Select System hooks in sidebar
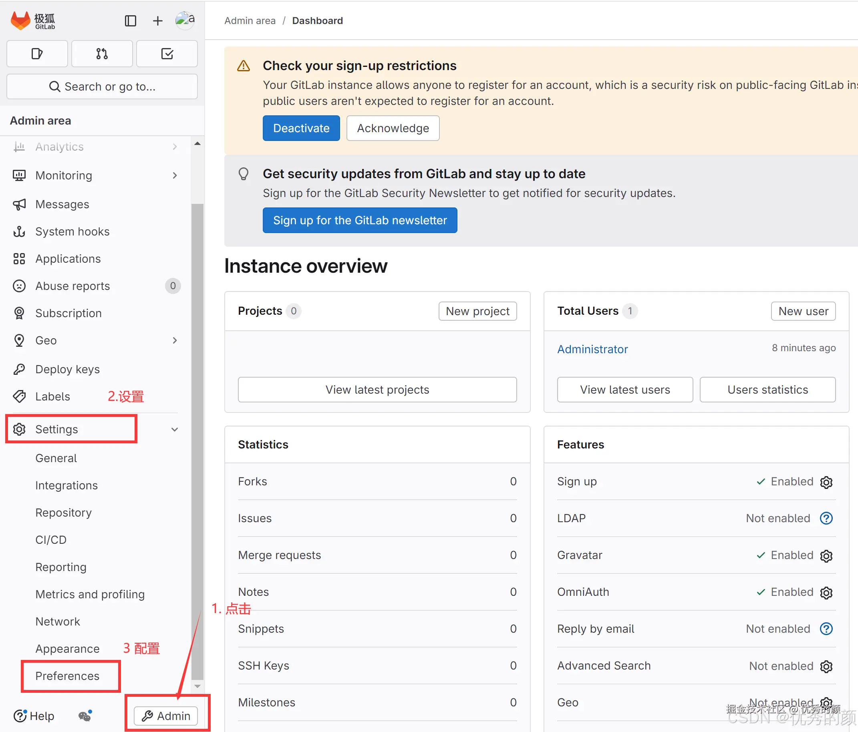 click(72, 231)
